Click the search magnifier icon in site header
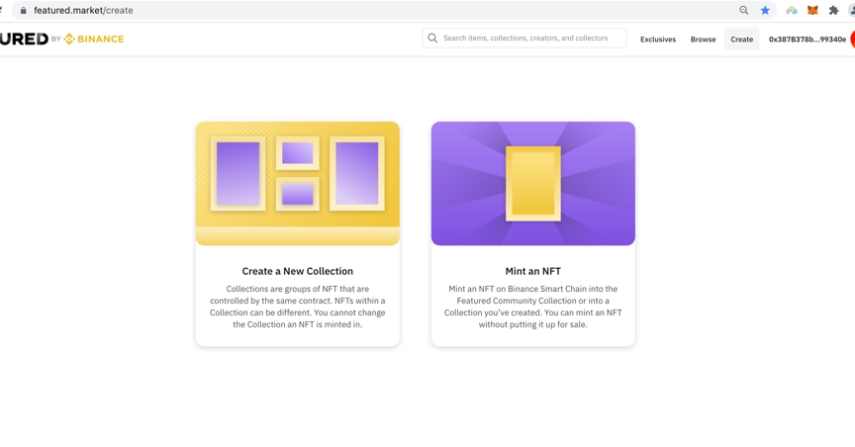 tap(432, 39)
